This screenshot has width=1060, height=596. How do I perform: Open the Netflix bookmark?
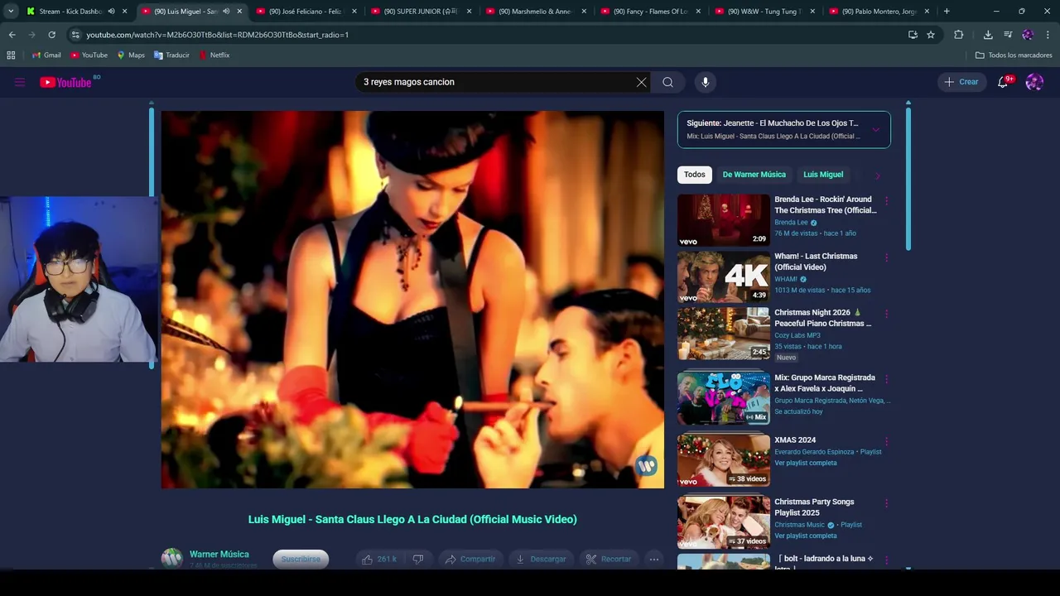tap(214, 55)
